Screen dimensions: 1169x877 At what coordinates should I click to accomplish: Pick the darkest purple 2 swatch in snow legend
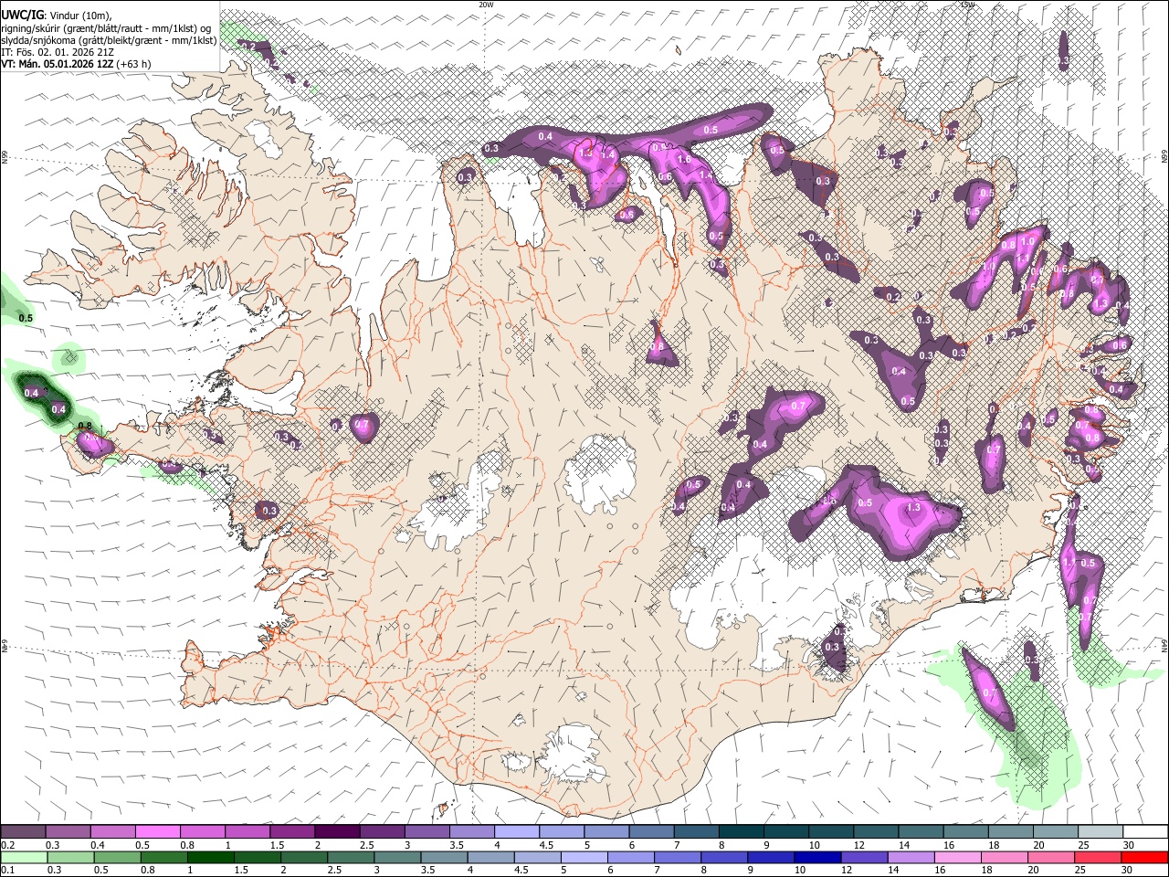(336, 832)
